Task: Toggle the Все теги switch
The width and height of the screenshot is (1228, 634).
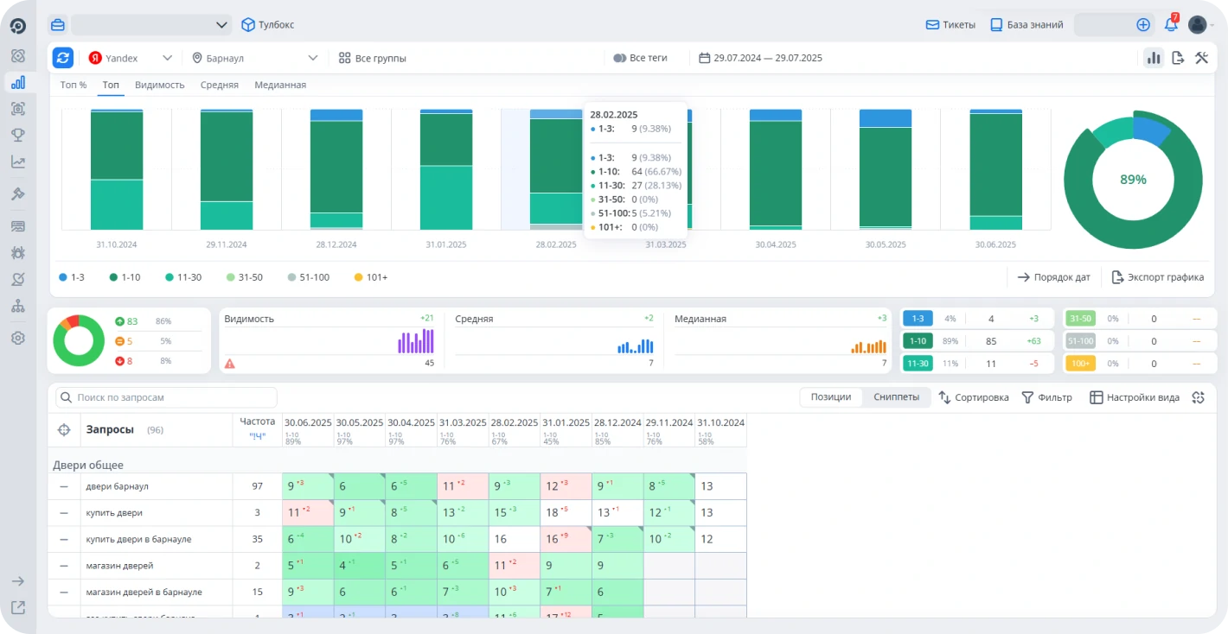Action: tap(619, 59)
